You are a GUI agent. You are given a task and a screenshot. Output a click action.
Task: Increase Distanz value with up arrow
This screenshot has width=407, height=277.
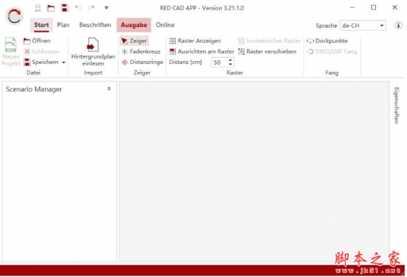tap(230, 60)
